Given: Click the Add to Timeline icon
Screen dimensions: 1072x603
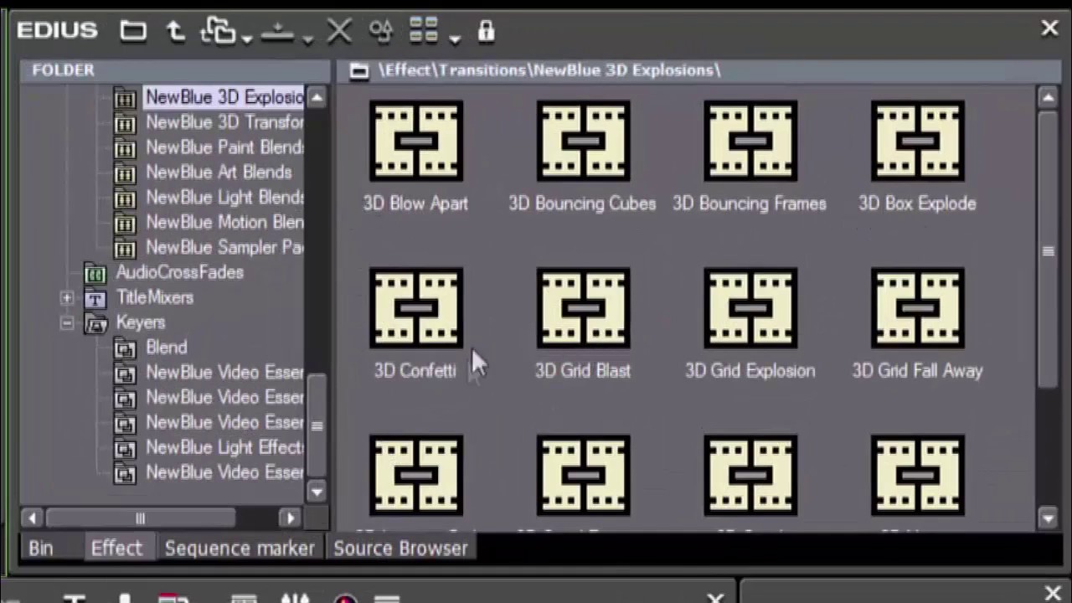Looking at the screenshot, I should click(x=277, y=32).
